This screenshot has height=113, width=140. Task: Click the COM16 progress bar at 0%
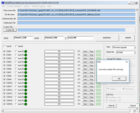pos(59,104)
